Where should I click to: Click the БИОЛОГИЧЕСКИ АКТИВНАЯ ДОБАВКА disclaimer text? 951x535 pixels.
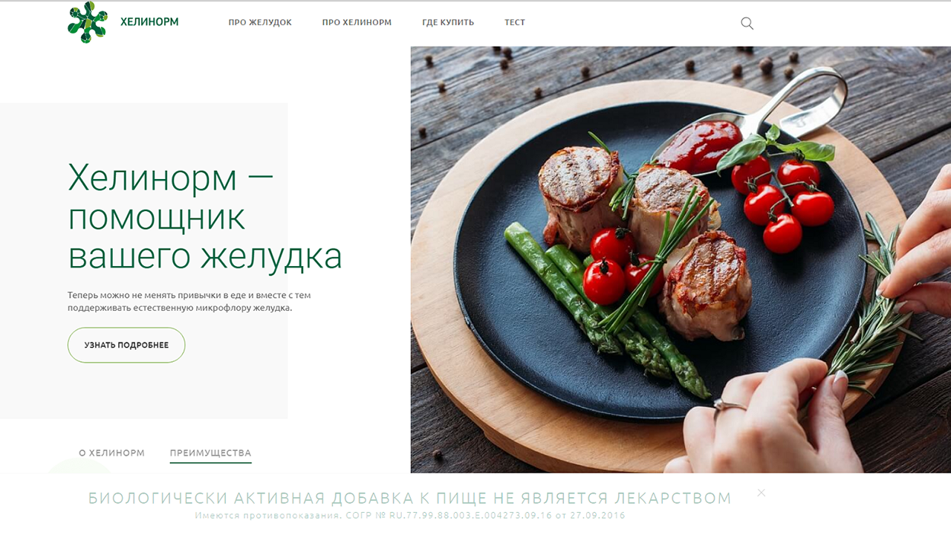[410, 498]
